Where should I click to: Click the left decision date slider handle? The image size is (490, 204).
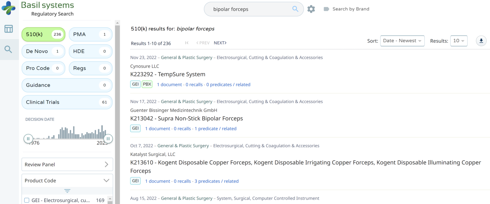28,138
